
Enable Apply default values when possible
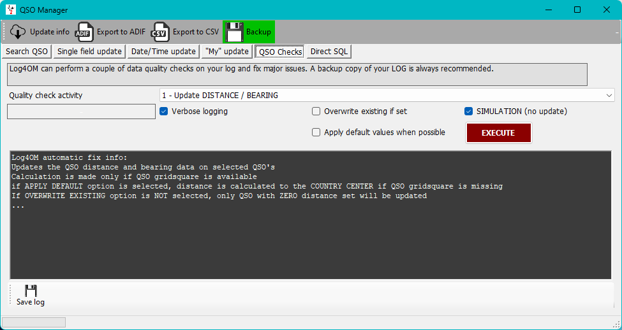click(x=316, y=133)
